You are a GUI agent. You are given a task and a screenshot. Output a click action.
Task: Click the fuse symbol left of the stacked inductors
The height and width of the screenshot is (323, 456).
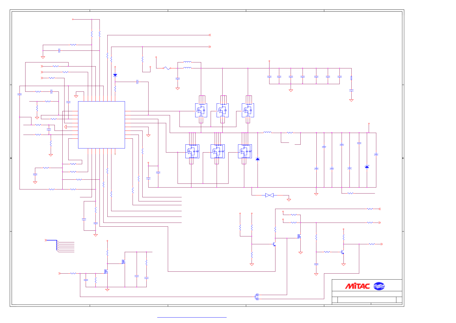pyautogui.click(x=166, y=68)
